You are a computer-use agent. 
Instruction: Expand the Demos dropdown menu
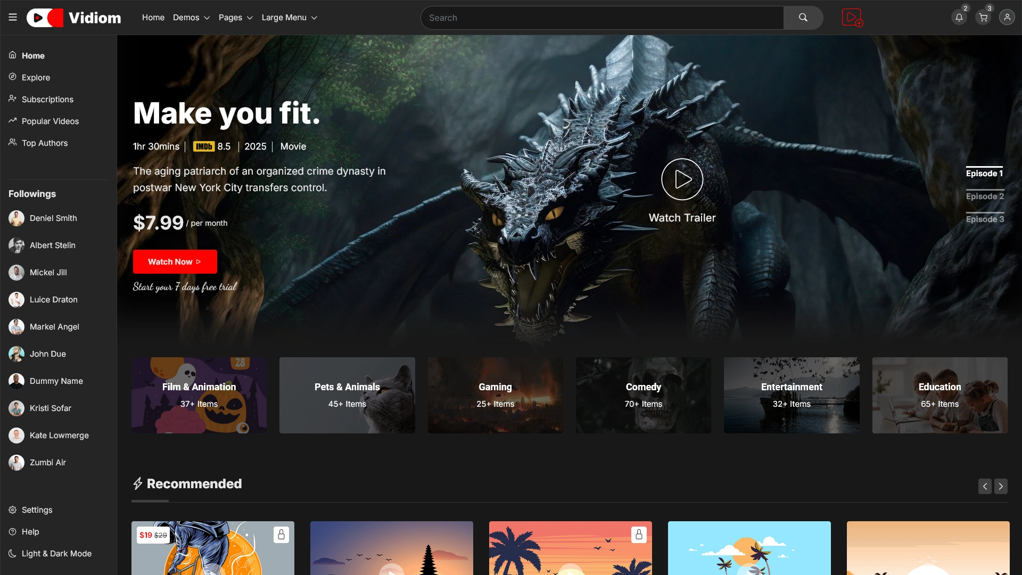click(x=191, y=18)
